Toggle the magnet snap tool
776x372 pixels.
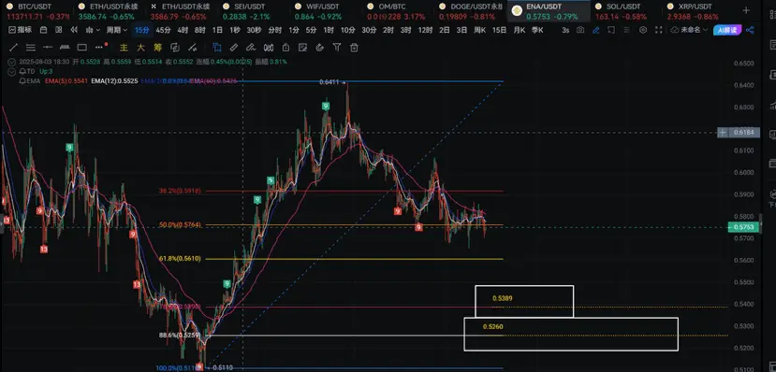(x=319, y=48)
